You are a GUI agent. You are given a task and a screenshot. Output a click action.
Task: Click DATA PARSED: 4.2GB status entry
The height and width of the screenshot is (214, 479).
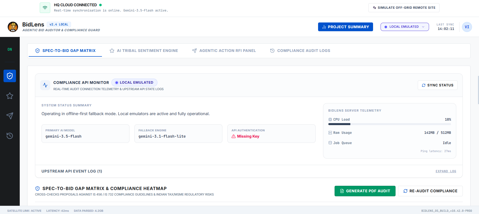88,211
